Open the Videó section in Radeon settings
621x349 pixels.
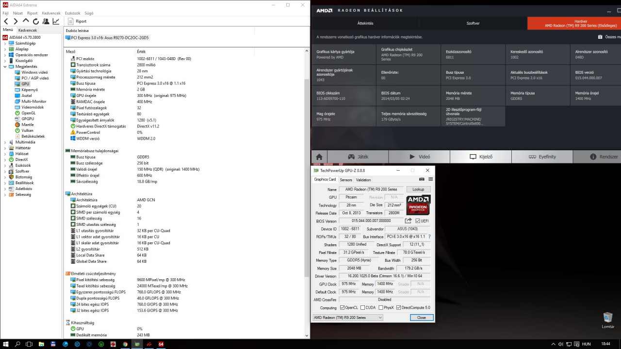point(420,157)
